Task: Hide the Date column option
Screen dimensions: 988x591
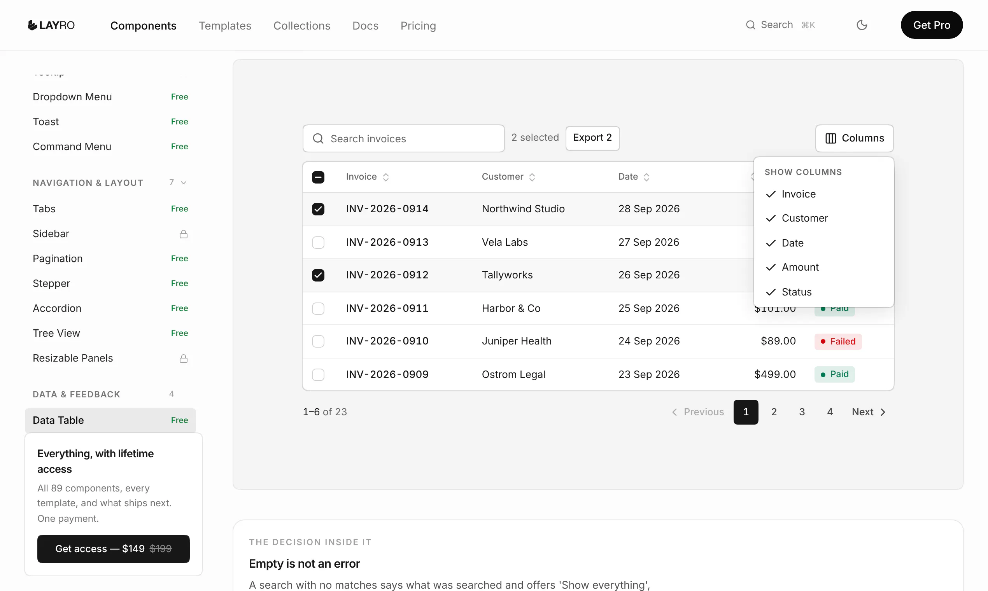Action: pyautogui.click(x=823, y=243)
